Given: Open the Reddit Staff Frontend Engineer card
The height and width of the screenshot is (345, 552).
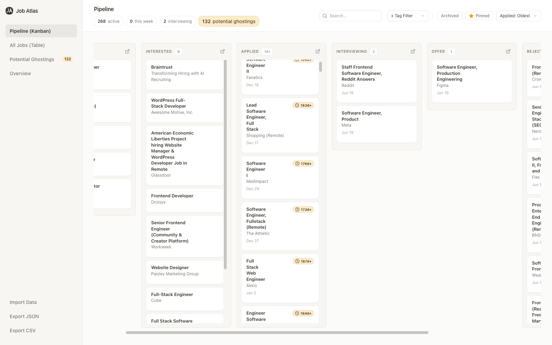Looking at the screenshot, I should (x=377, y=81).
